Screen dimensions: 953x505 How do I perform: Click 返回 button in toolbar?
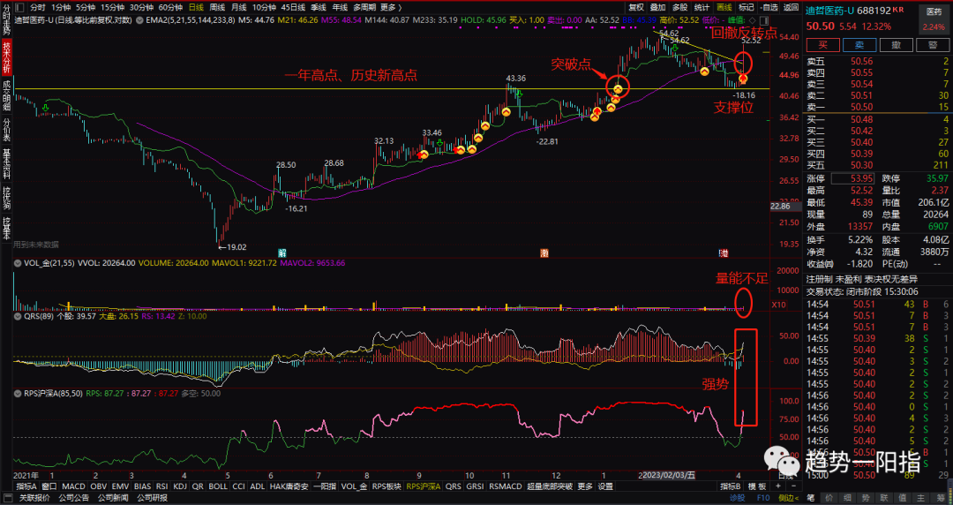click(791, 7)
